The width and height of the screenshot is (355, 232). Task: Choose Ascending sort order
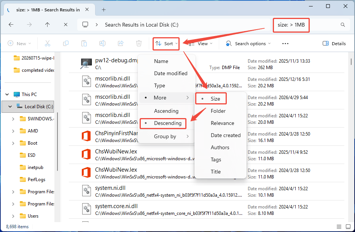coord(167,111)
